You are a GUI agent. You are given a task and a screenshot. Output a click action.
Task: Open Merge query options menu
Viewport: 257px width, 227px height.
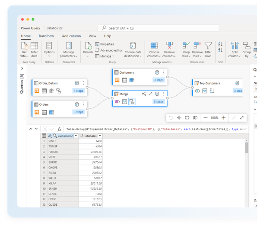point(164,94)
